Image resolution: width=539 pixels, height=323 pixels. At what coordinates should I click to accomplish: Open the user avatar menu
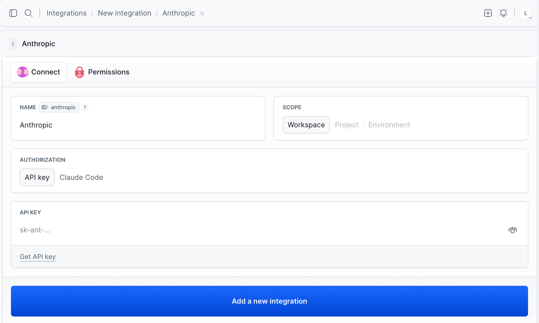point(526,13)
